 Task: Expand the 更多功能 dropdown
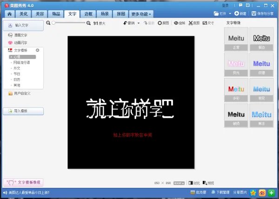point(141,14)
